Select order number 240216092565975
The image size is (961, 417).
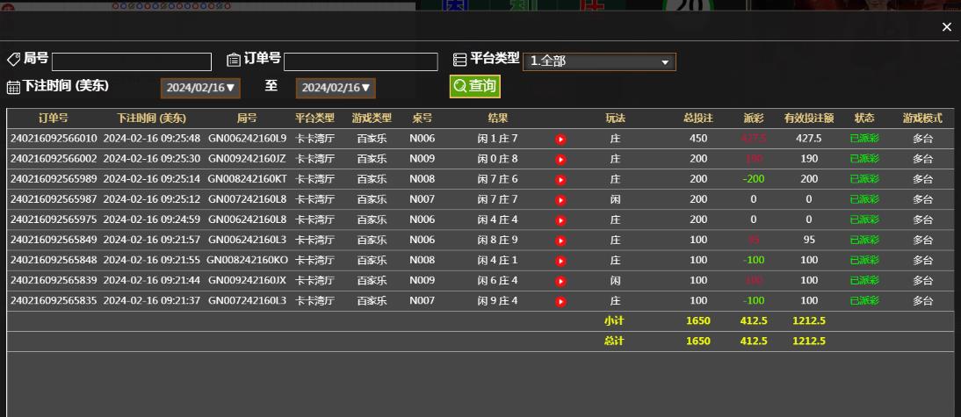54,219
